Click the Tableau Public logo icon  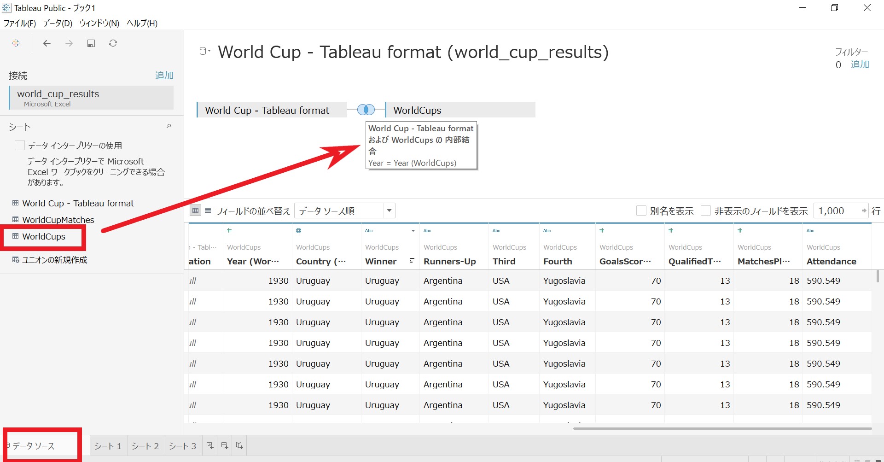click(x=16, y=43)
